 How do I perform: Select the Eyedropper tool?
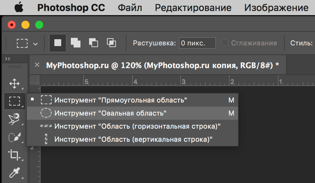[x=14, y=173]
